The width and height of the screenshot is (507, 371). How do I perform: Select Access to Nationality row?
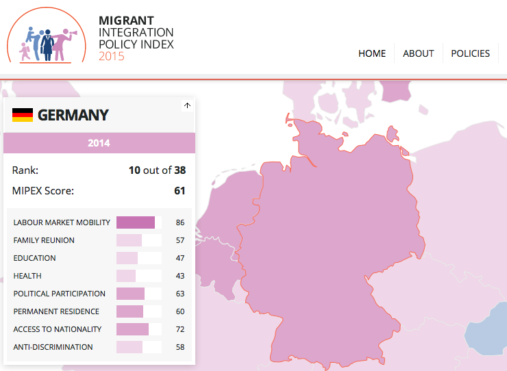pos(58,329)
